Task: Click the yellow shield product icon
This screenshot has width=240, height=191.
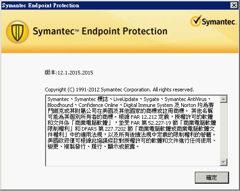Action: (x=17, y=32)
